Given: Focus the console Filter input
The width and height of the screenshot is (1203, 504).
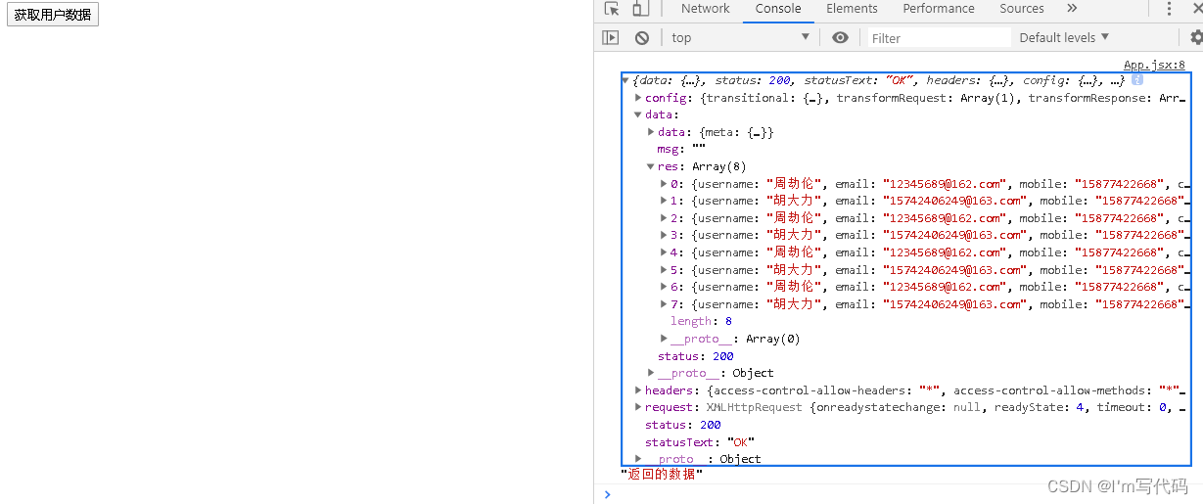Looking at the screenshot, I should pos(939,38).
